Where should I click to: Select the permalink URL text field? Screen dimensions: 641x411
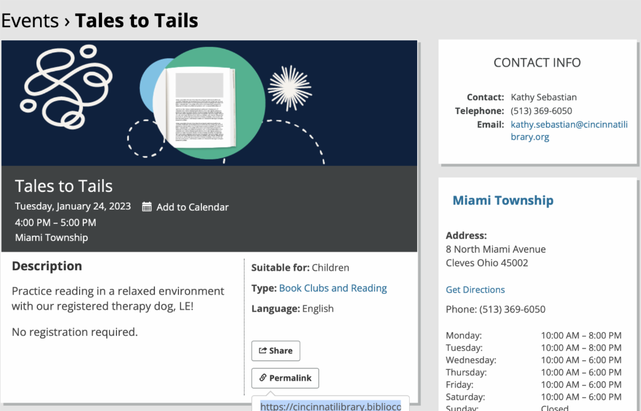[330, 406]
